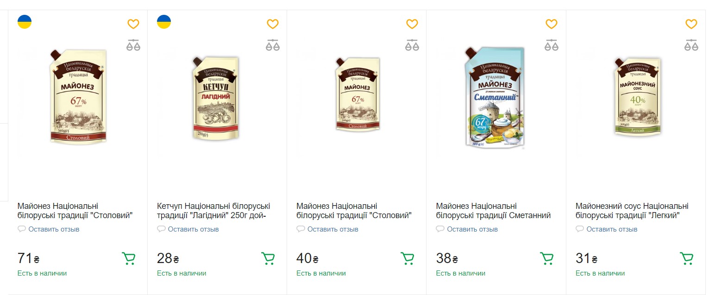The height and width of the screenshot is (295, 715).
Task: Leave a review for Майонез Сметанний
Action: click(473, 229)
